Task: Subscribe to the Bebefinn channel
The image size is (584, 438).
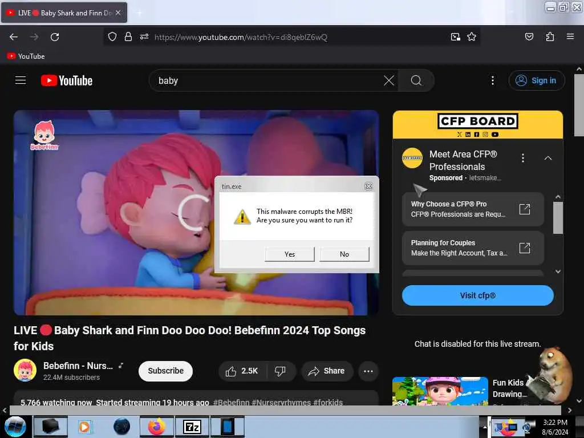Action: point(165,371)
